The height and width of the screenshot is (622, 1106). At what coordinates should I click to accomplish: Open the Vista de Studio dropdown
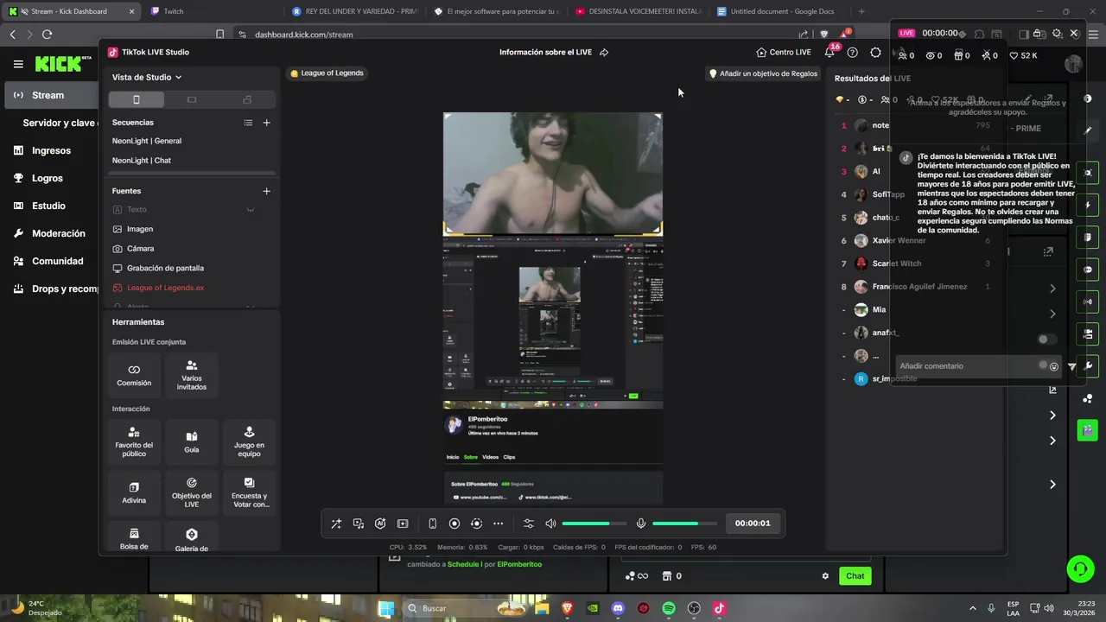[x=147, y=77]
